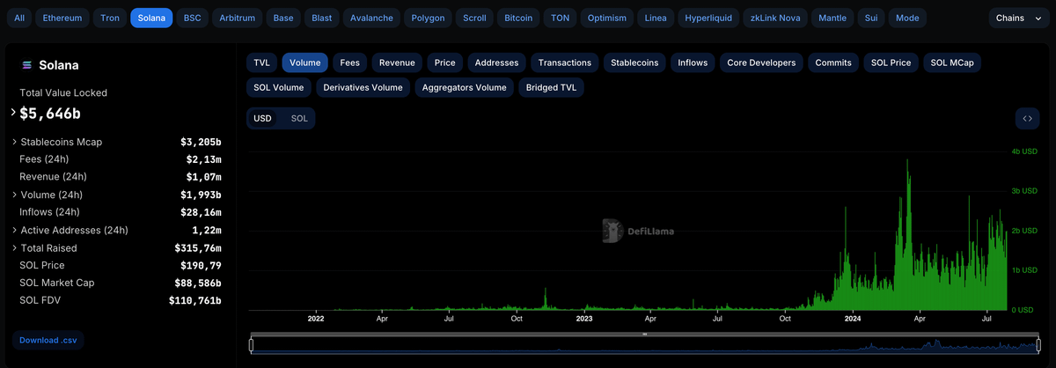This screenshot has height=368, width=1056.
Task: Enable the SOL Volume metric
Action: [278, 87]
